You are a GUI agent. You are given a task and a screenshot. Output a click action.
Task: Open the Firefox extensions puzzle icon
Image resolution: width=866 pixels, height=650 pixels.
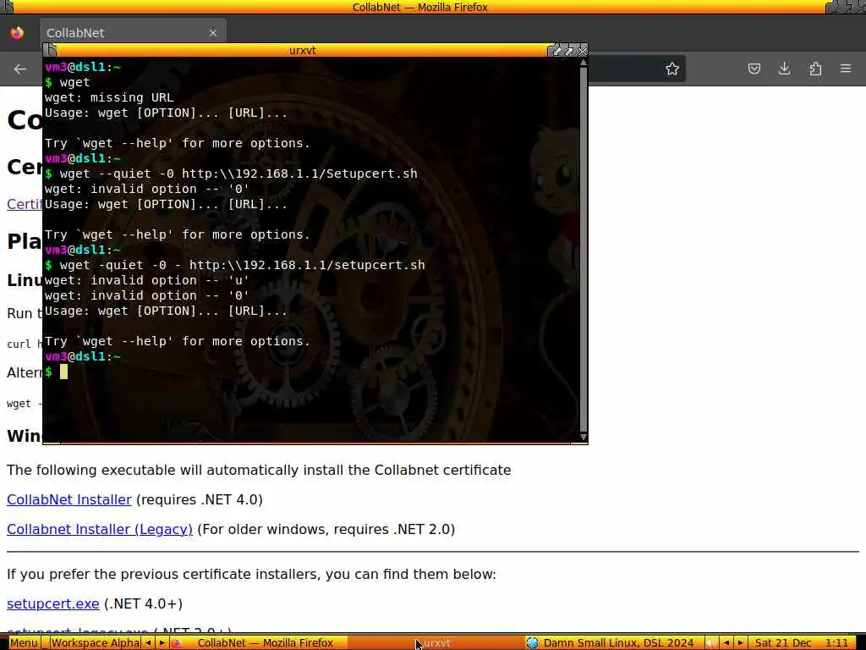[815, 69]
